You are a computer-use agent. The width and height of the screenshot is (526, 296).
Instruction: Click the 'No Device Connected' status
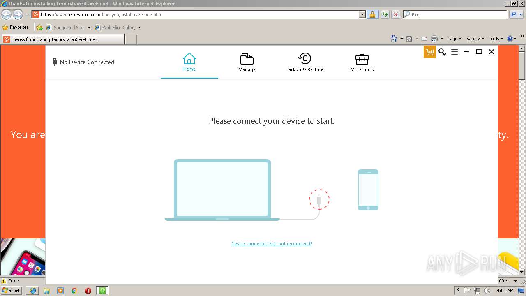point(83,62)
